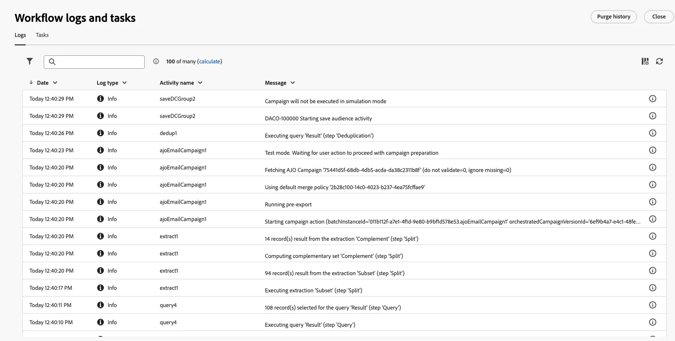Show details for 'Running pre-export' row
Screen dimensions: 675x341
[653, 202]
